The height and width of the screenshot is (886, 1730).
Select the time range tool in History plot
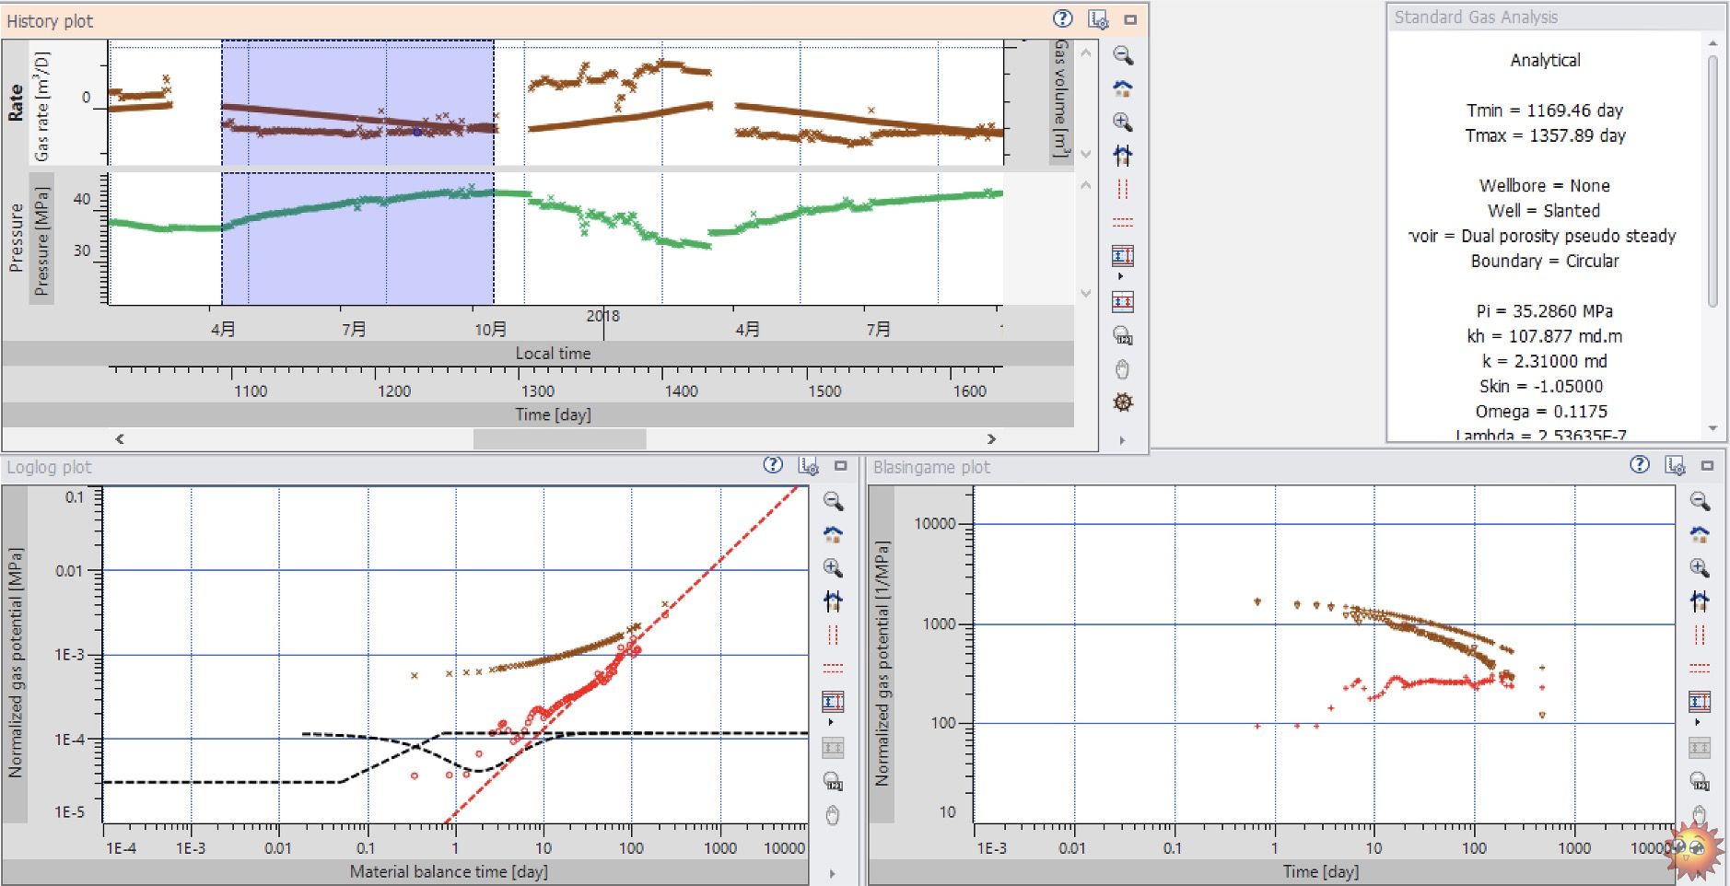1123,255
